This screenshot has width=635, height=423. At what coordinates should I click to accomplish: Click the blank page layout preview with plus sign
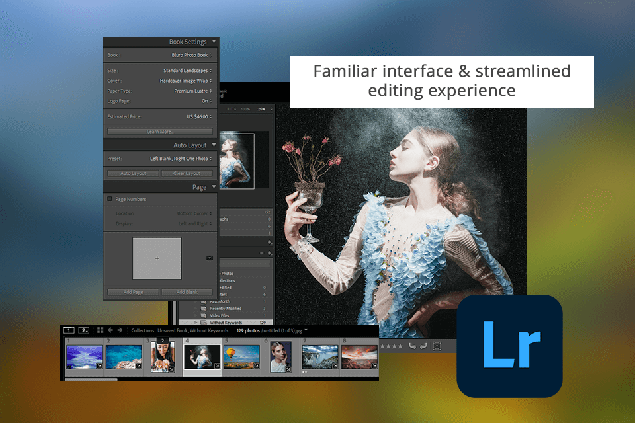pyautogui.click(x=157, y=258)
